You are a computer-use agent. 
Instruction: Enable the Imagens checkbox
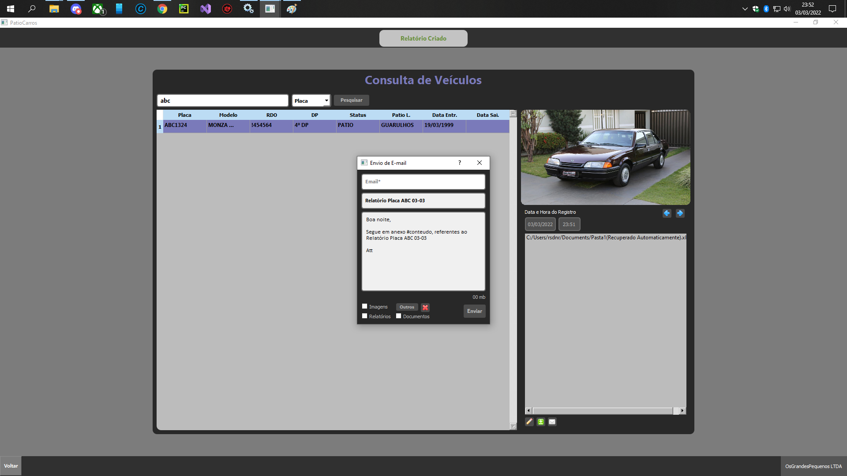[364, 306]
